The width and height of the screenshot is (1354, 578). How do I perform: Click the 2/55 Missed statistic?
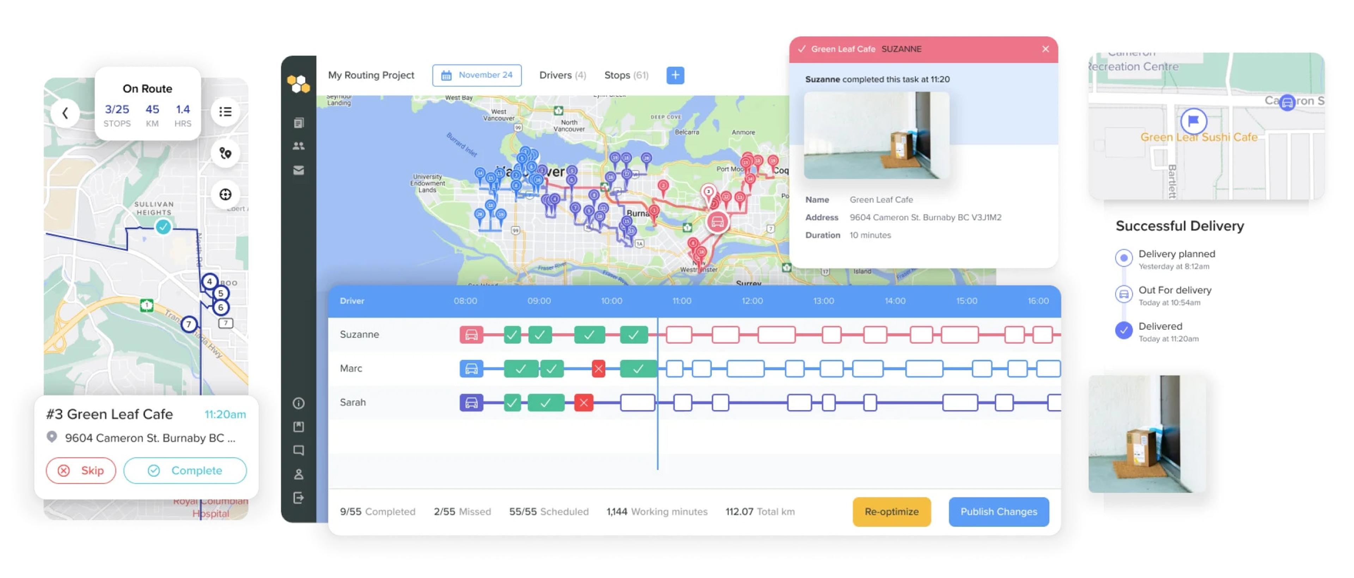[462, 512]
